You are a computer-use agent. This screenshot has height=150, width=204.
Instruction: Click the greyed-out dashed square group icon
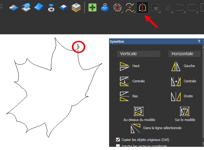155,8
